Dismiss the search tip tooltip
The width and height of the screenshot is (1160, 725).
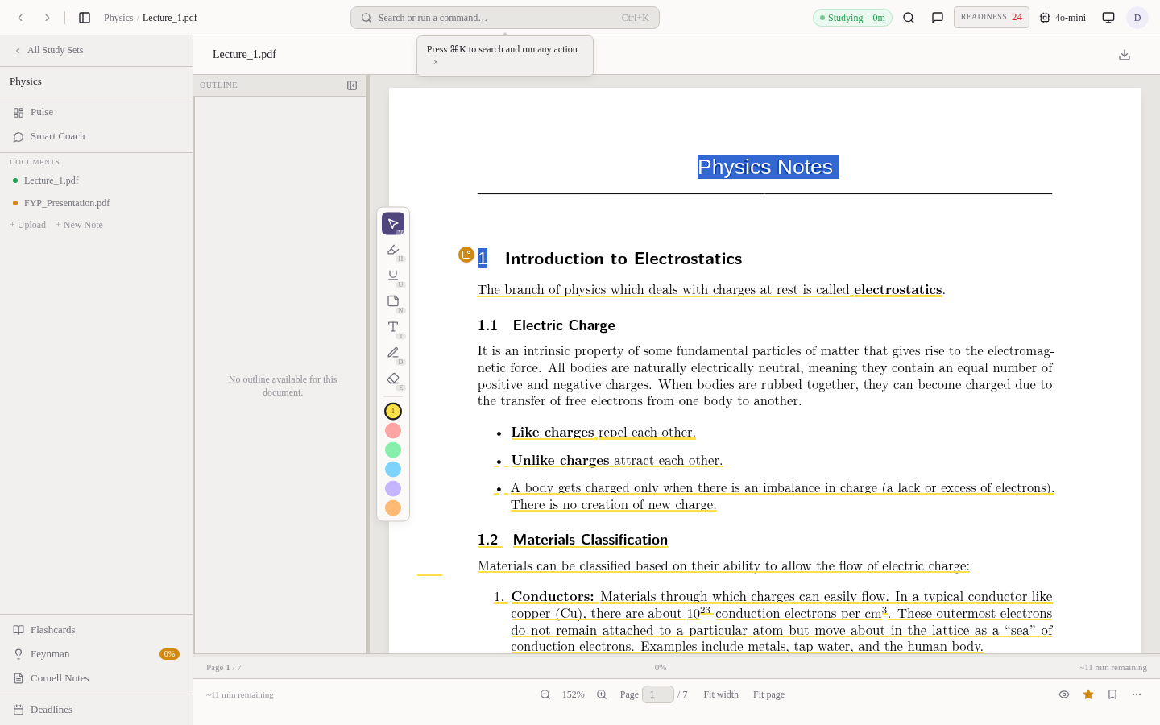pos(436,62)
